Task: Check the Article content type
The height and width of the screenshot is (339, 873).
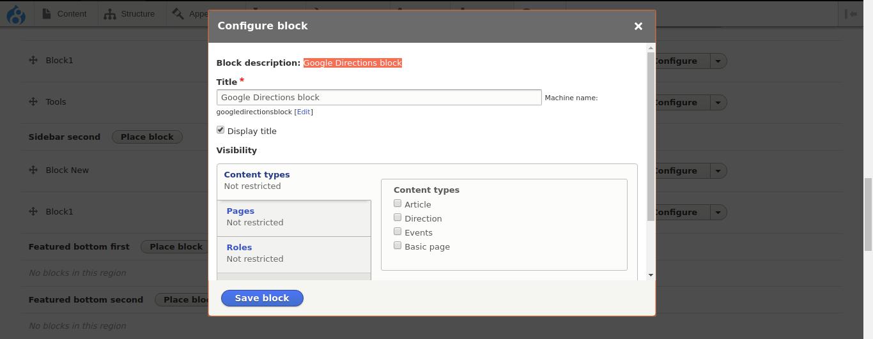Action: click(398, 203)
